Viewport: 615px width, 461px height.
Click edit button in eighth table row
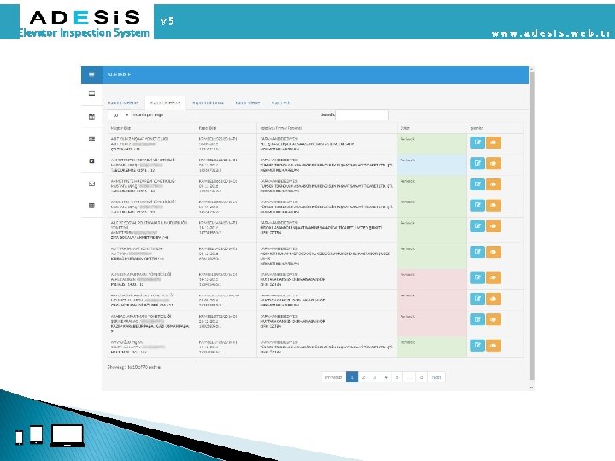(477, 299)
